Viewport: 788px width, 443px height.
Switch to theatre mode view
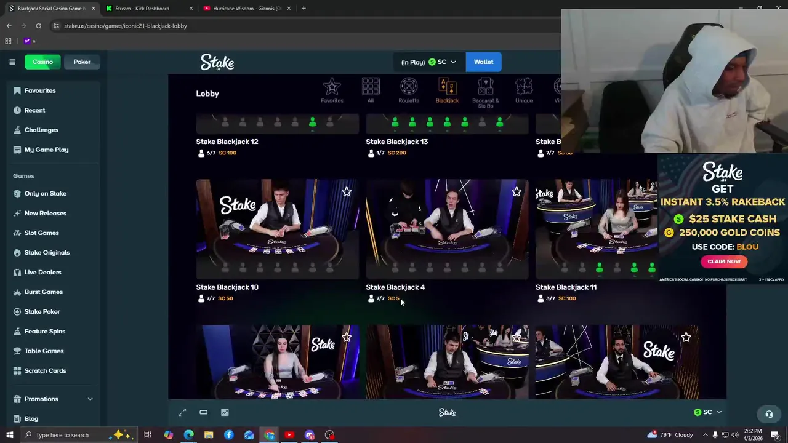click(203, 412)
